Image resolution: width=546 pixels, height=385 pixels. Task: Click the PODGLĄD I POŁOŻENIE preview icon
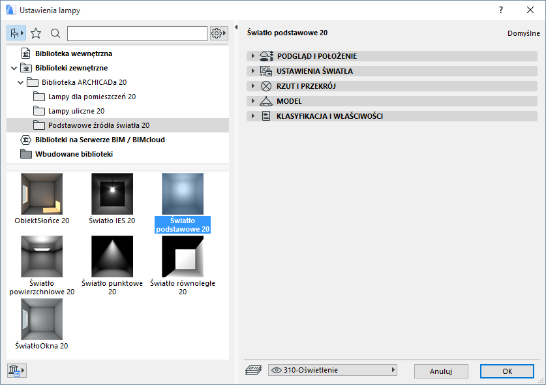267,56
